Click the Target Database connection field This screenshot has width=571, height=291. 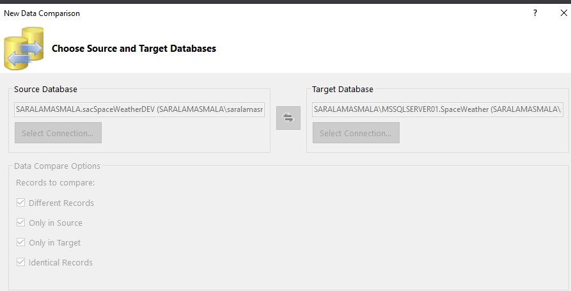pyautogui.click(x=437, y=109)
